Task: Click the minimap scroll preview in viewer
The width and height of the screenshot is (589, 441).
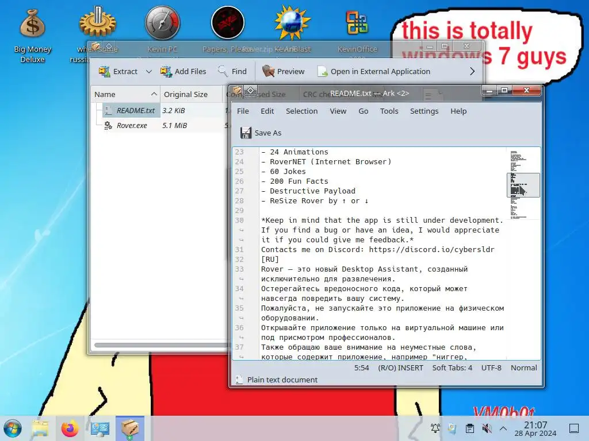Action: (x=523, y=185)
